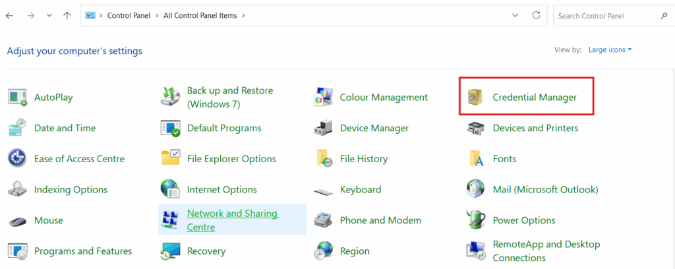Open the Fonts folder icon

tap(476, 158)
